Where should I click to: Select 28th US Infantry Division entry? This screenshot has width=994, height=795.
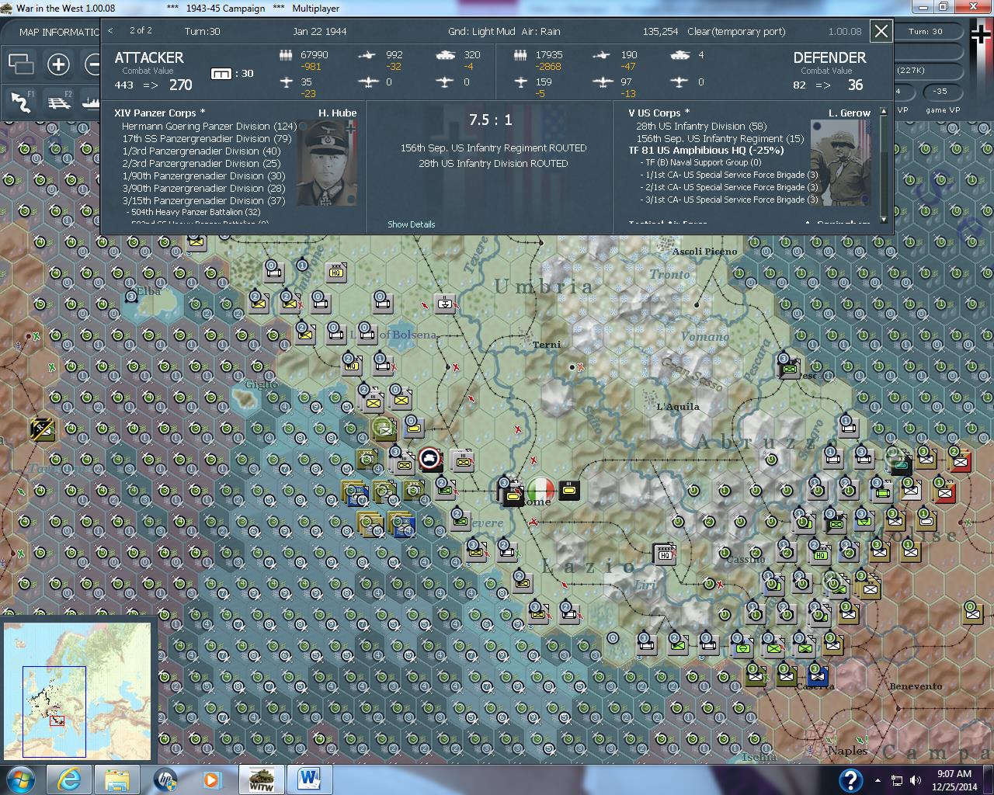click(x=701, y=126)
